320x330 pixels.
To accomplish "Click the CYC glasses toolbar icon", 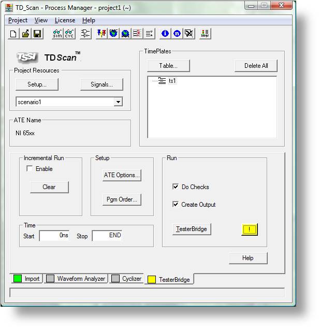I will pyautogui.click(x=69, y=34).
